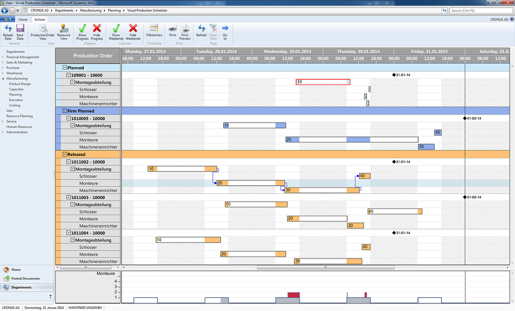Switch to the Actions tab

[x=39, y=19]
